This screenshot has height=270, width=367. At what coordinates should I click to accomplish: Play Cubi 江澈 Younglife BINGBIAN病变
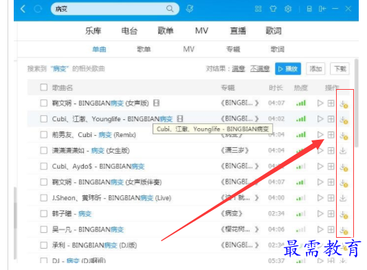click(x=320, y=119)
